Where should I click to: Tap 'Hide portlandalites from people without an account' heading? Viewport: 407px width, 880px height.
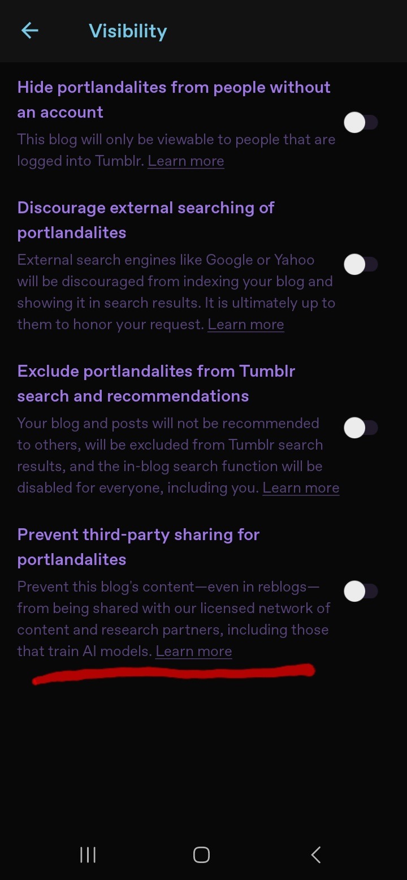coord(174,100)
